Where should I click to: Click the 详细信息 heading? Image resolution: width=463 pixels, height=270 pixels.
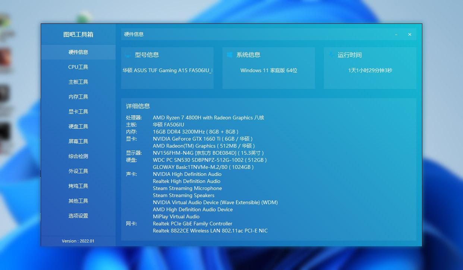point(138,106)
